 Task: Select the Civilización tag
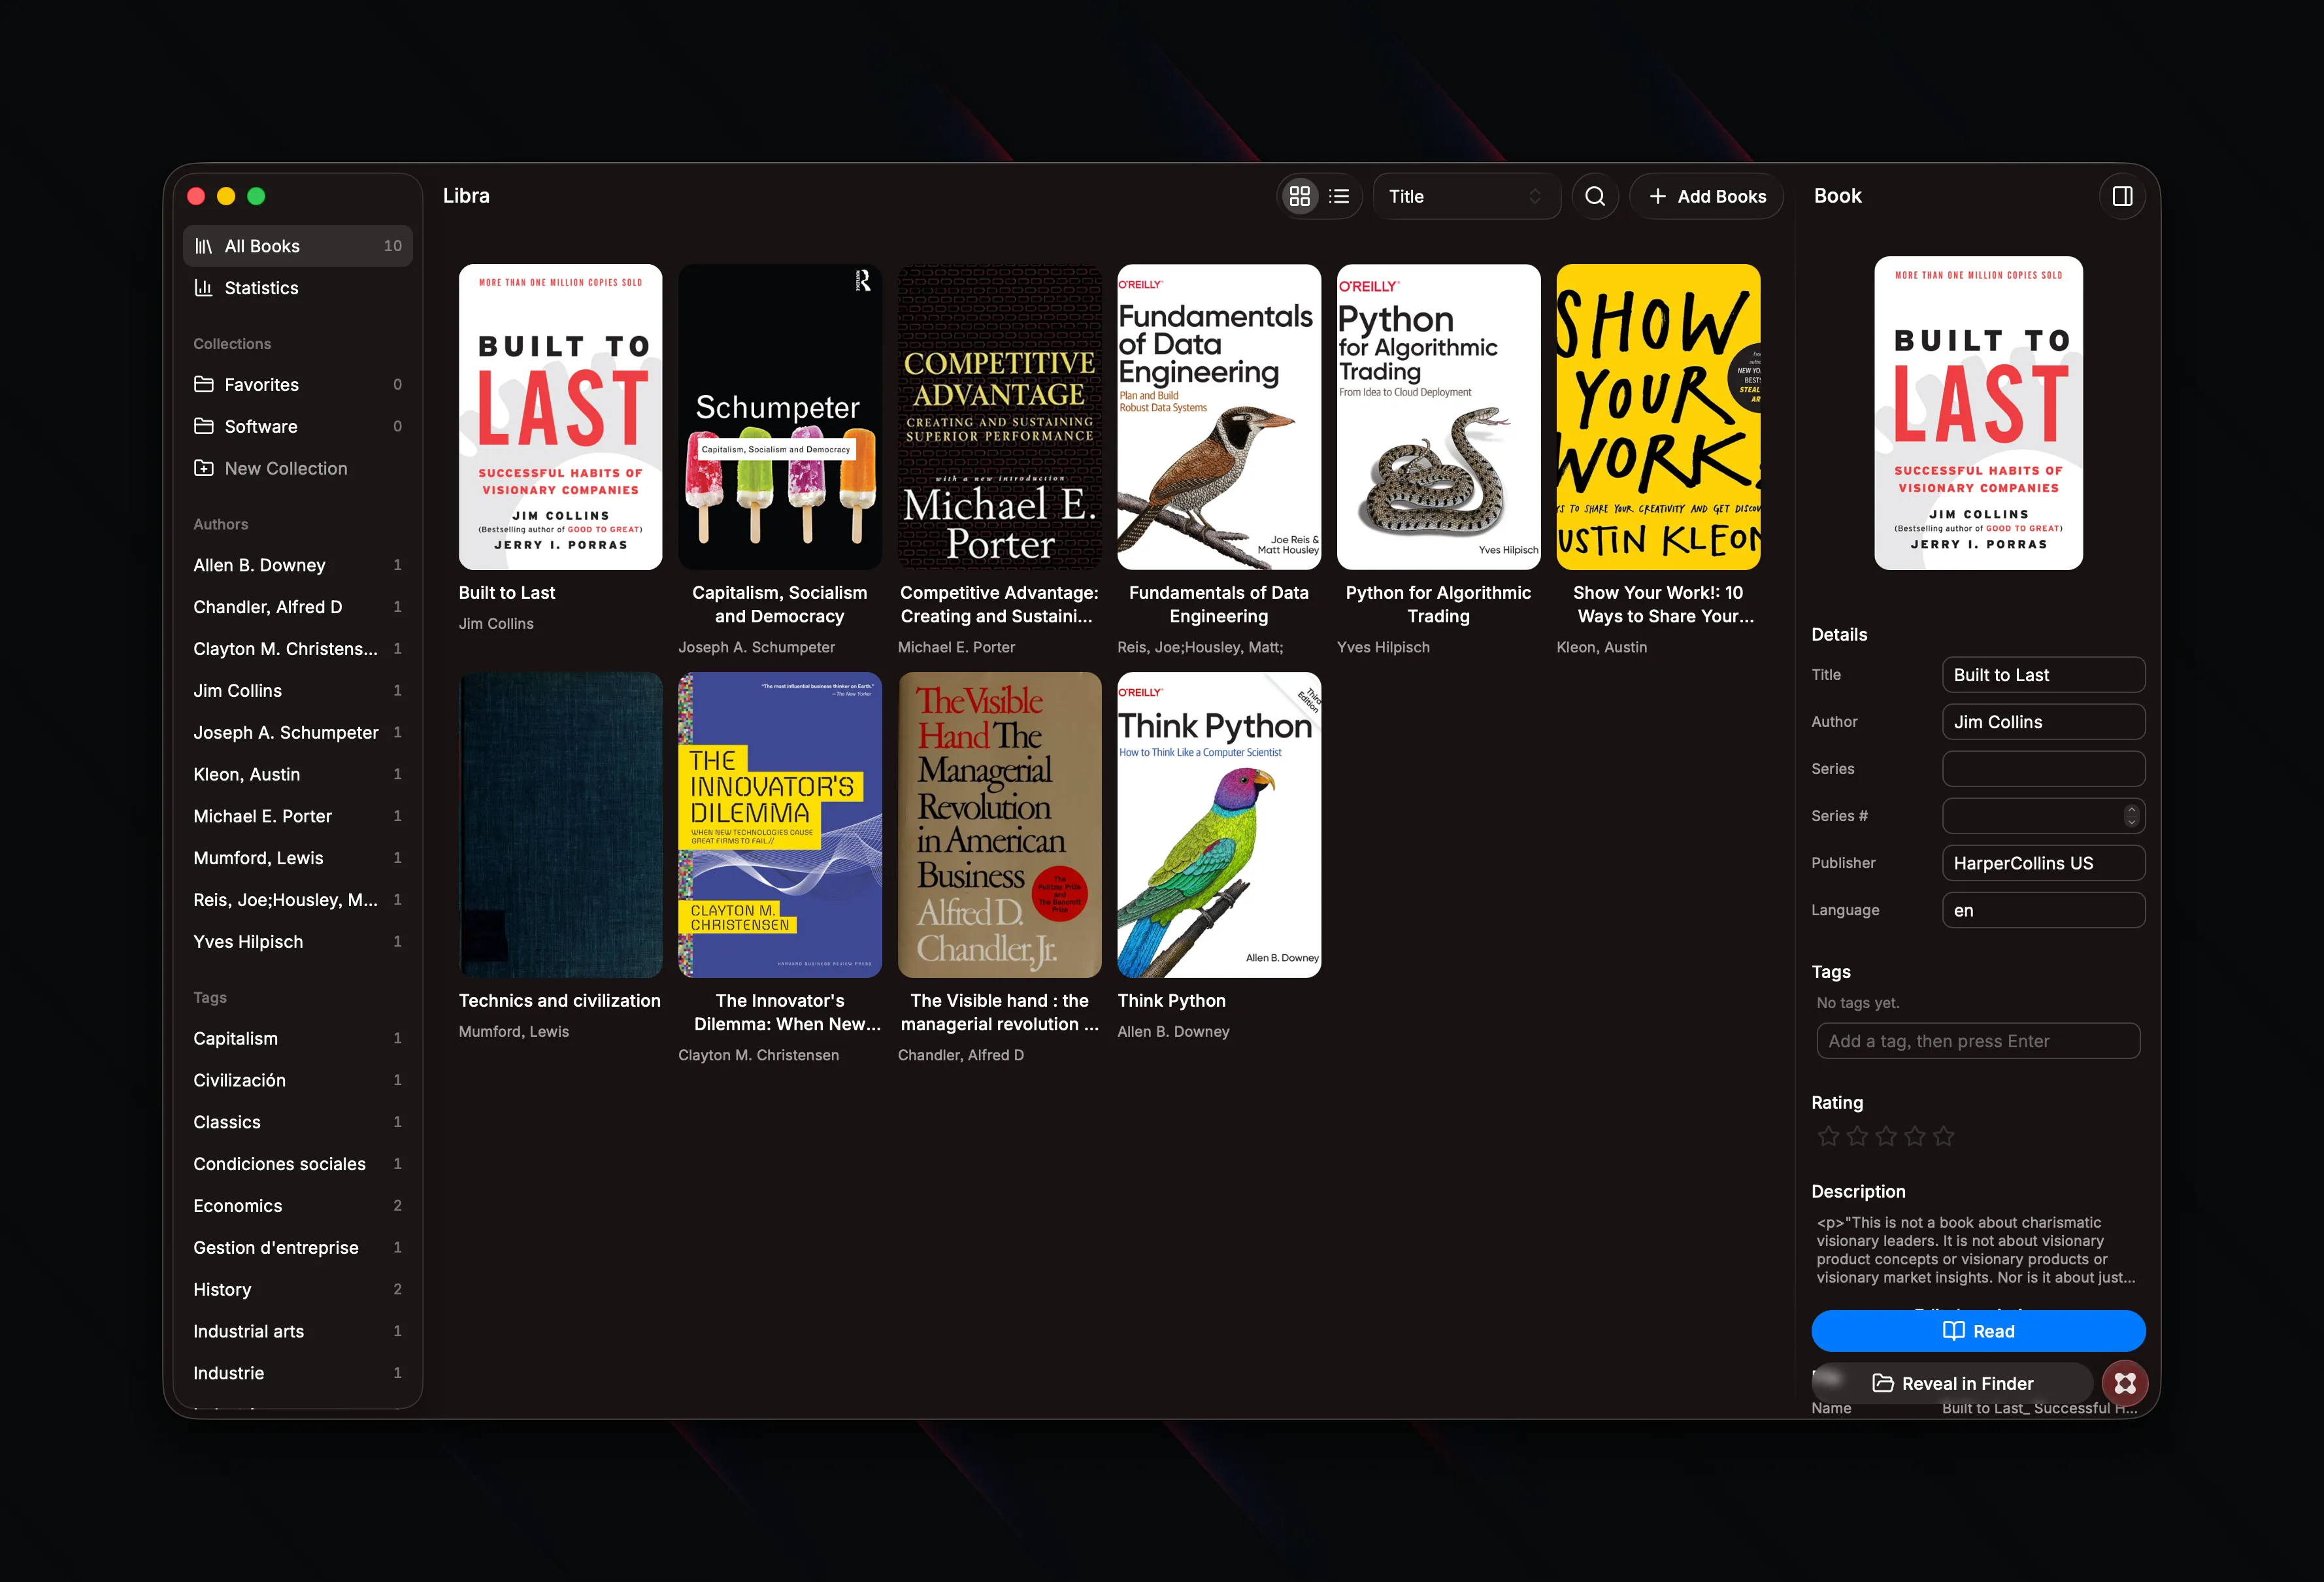click(x=298, y=1081)
